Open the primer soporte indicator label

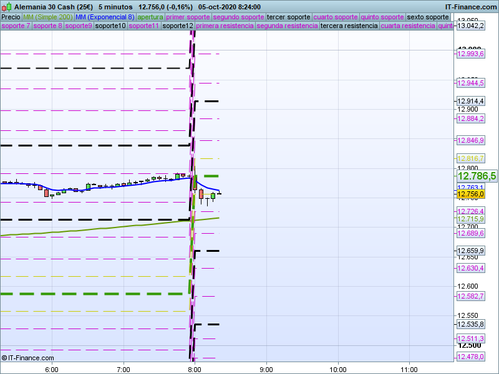[188, 17]
